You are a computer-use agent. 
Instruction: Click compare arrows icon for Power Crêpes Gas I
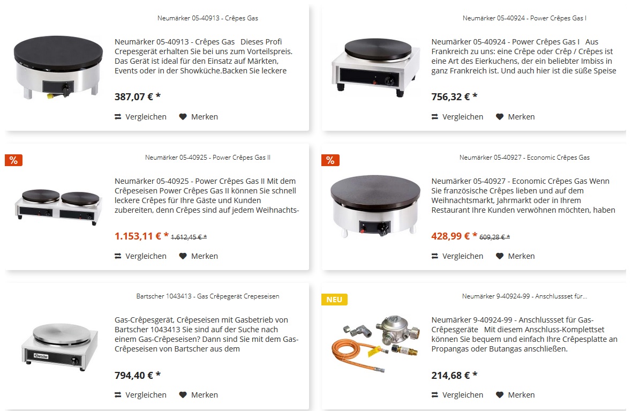pos(435,117)
